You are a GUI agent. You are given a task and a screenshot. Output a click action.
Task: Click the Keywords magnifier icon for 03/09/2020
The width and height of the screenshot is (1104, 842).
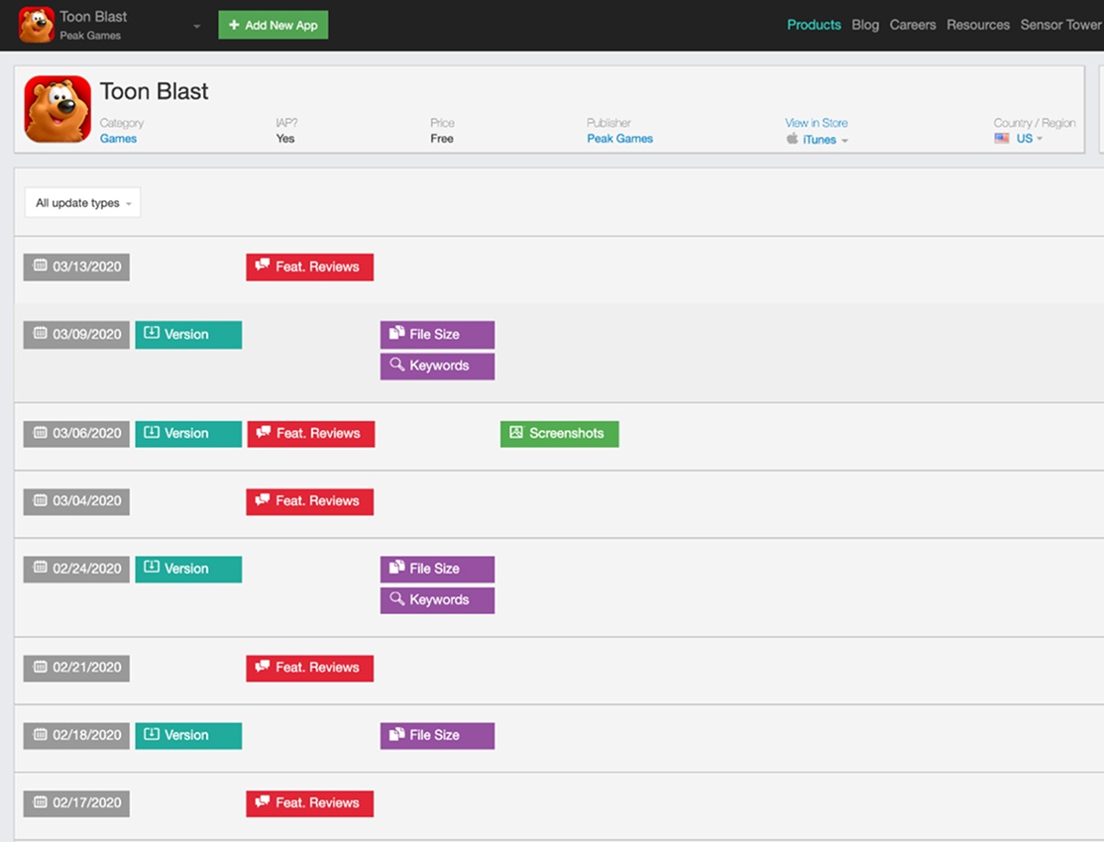(396, 366)
